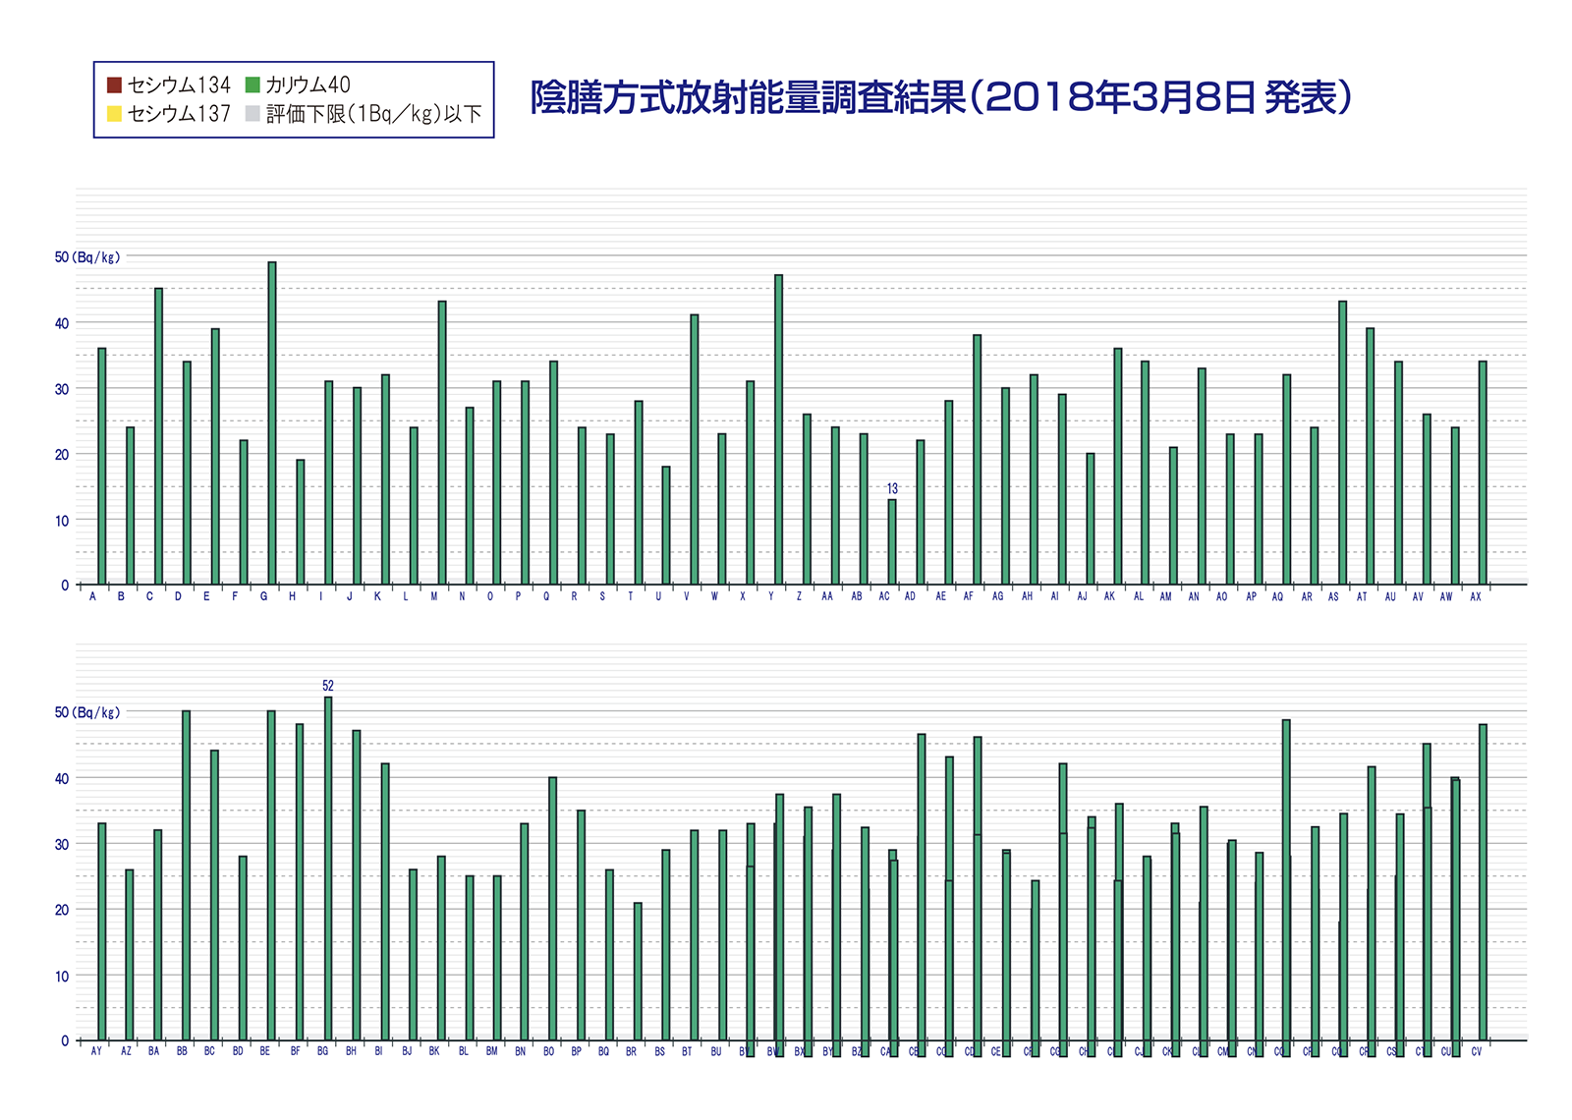Click the x-axis label H
1572x1120 pixels.
292,596
